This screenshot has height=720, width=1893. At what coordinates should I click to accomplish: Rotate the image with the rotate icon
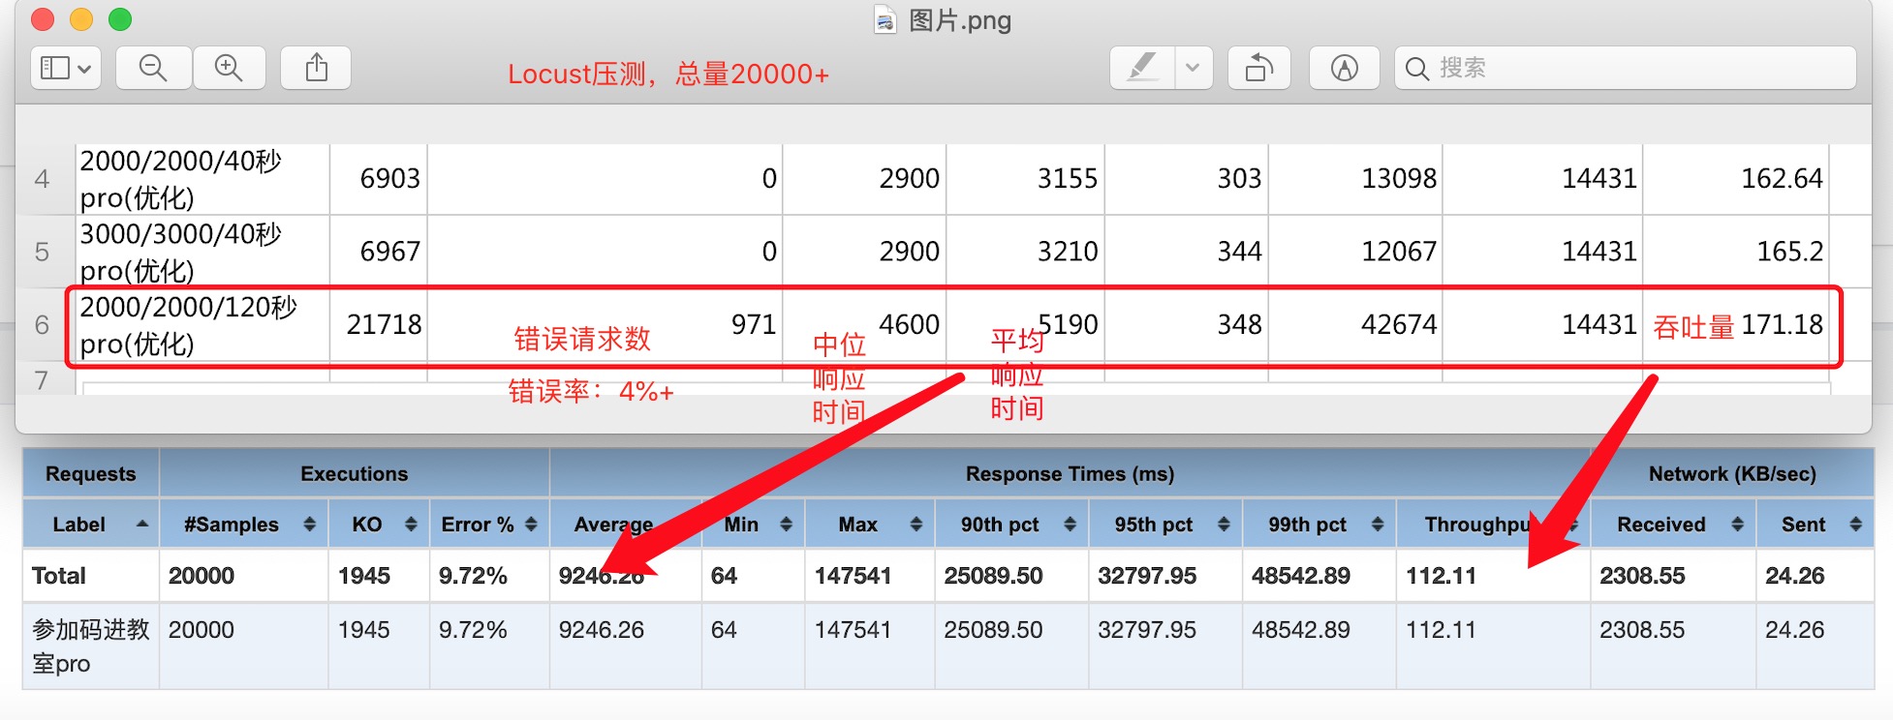(x=1258, y=68)
